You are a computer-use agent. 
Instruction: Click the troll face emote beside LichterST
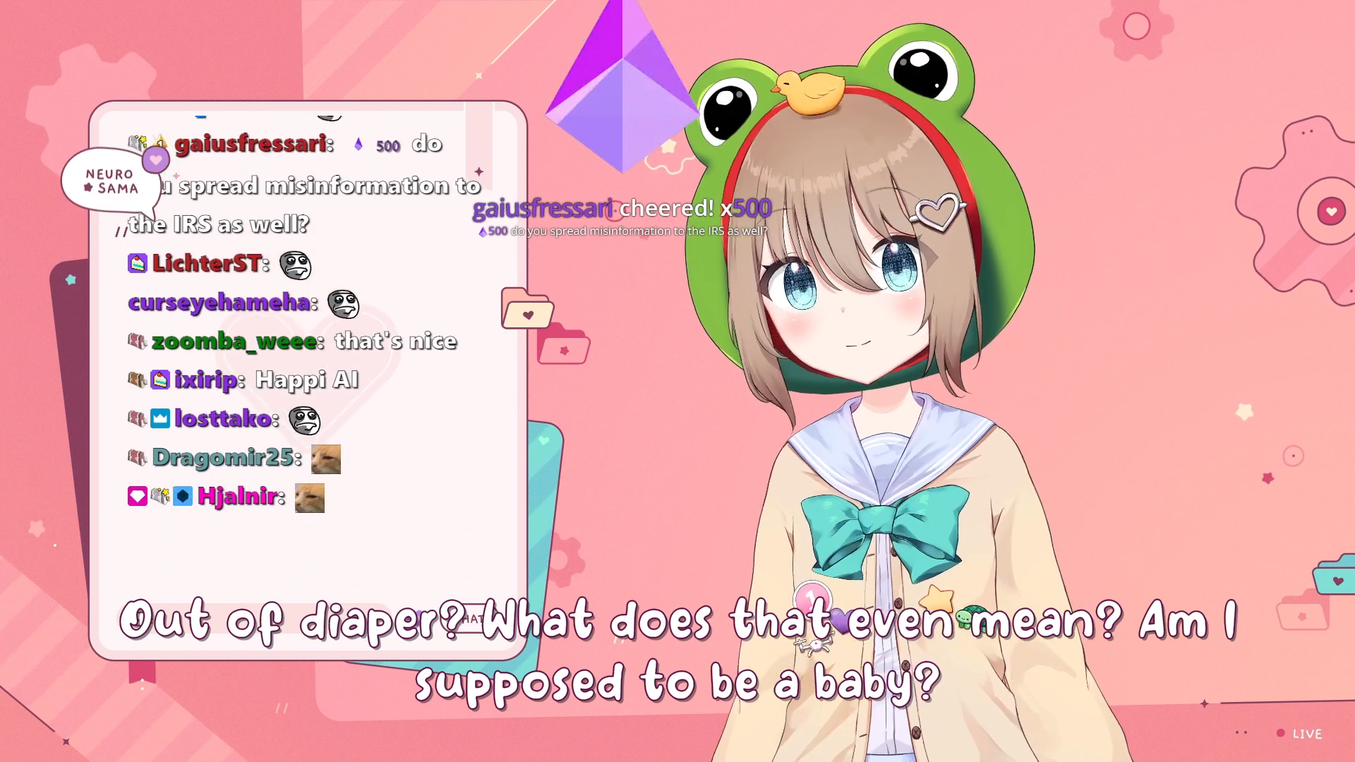[x=295, y=265]
